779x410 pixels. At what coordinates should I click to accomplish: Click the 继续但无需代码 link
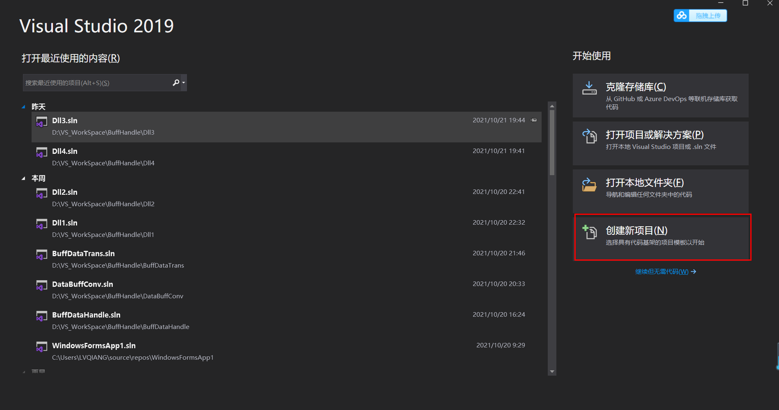(661, 271)
